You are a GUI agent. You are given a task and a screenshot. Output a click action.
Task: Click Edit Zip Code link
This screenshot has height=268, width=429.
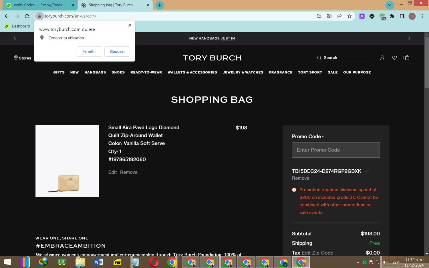point(317,253)
